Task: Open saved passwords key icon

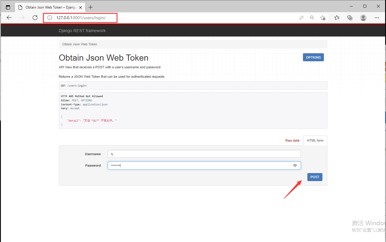Action: [301, 18]
